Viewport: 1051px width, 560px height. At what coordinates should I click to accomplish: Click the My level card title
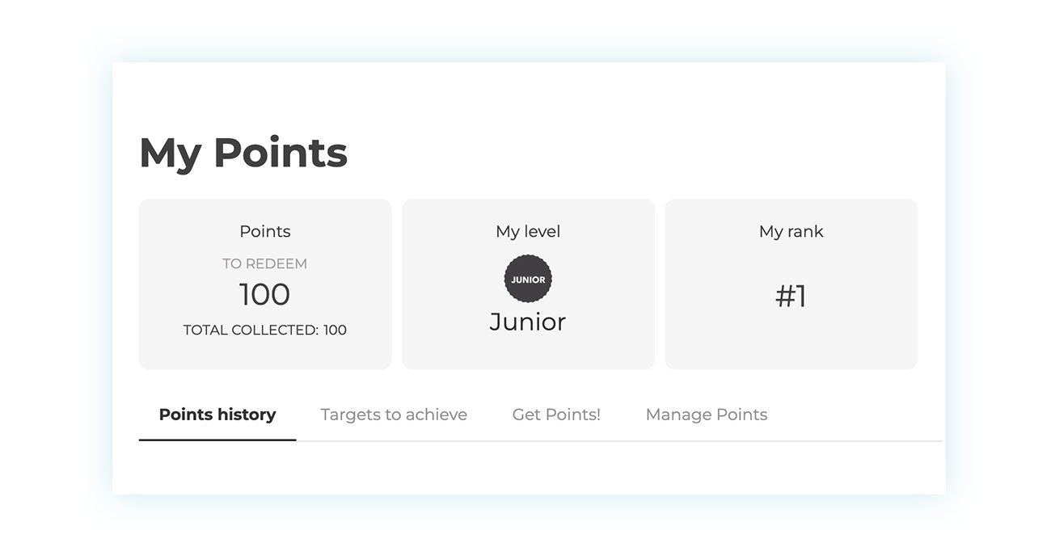[528, 231]
